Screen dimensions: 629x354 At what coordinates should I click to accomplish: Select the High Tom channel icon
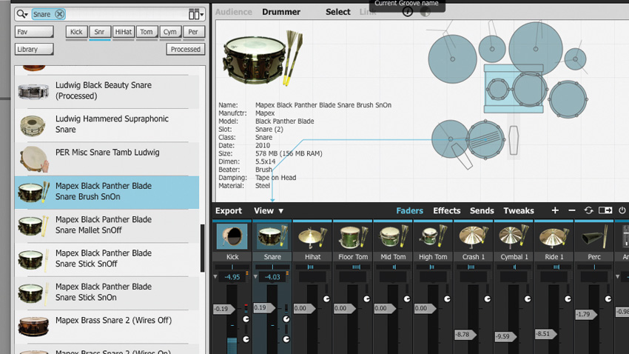coord(433,237)
